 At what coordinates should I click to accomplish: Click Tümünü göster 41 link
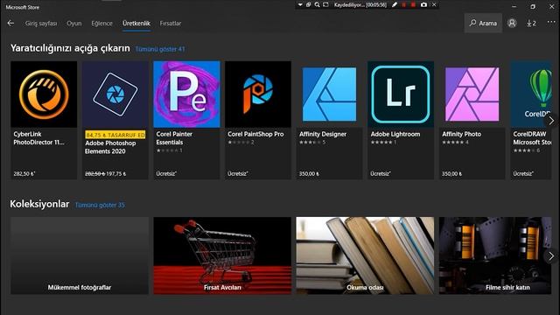click(x=160, y=49)
